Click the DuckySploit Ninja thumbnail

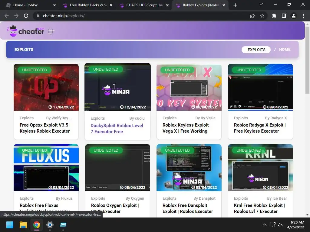click(117, 87)
